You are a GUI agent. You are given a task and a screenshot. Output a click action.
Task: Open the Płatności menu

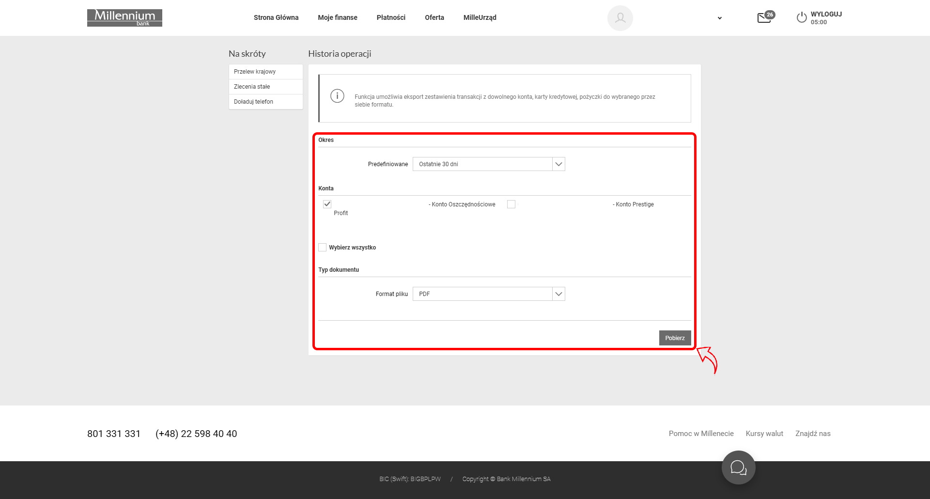click(391, 17)
